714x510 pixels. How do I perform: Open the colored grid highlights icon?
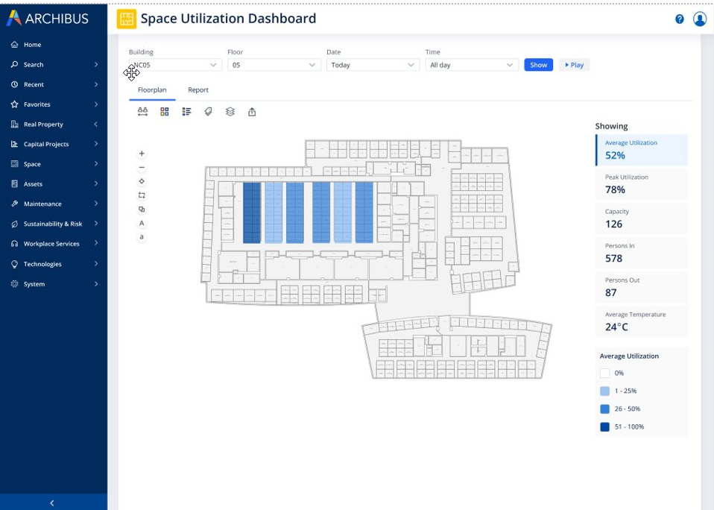coord(165,112)
